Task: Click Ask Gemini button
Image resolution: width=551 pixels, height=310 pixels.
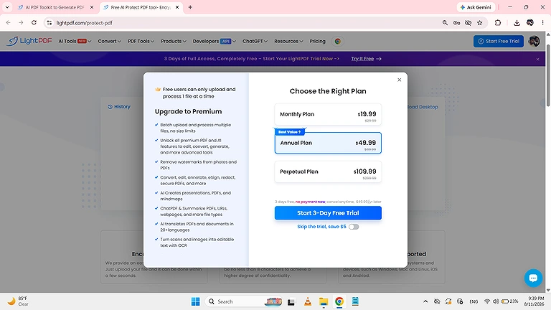Action: pos(476,7)
